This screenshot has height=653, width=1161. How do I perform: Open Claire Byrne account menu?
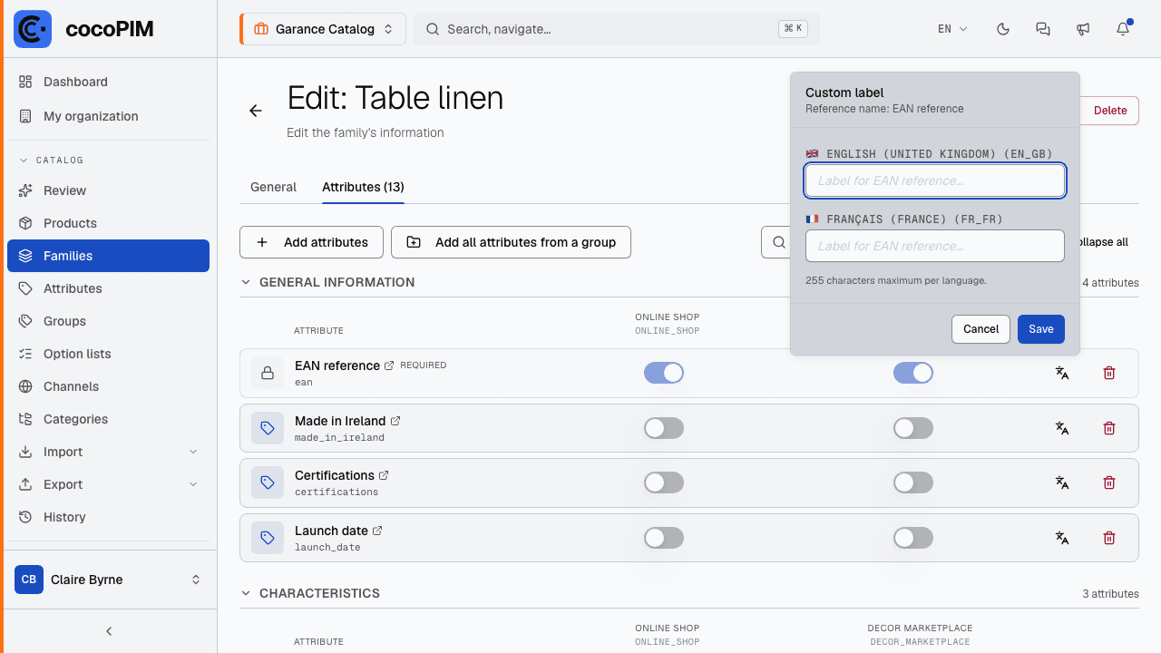(x=108, y=580)
